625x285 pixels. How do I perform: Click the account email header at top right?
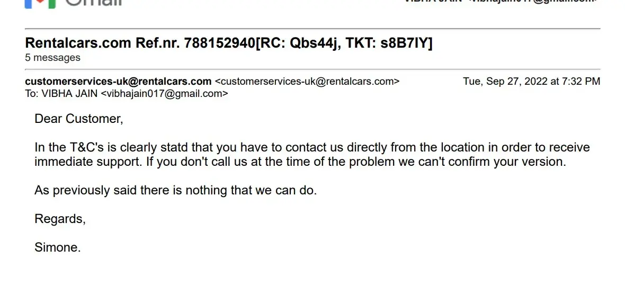click(x=501, y=2)
